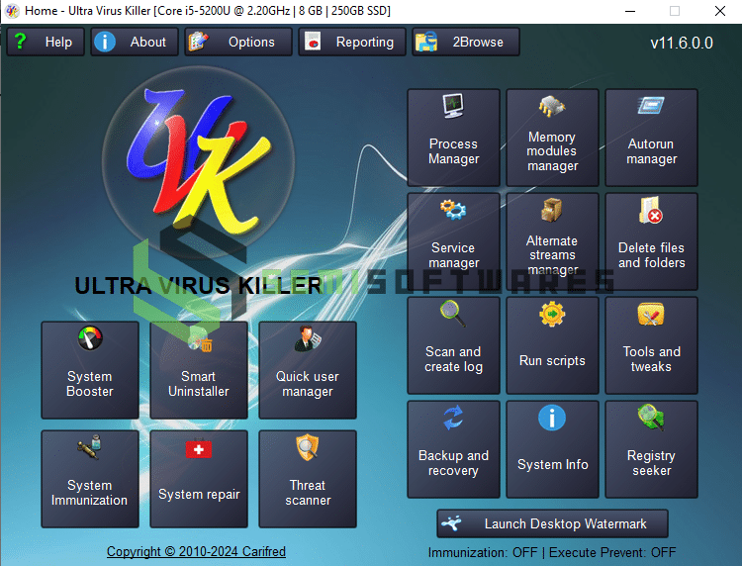Open Threat scanner shield icon
This screenshot has width=742, height=566.
click(308, 447)
